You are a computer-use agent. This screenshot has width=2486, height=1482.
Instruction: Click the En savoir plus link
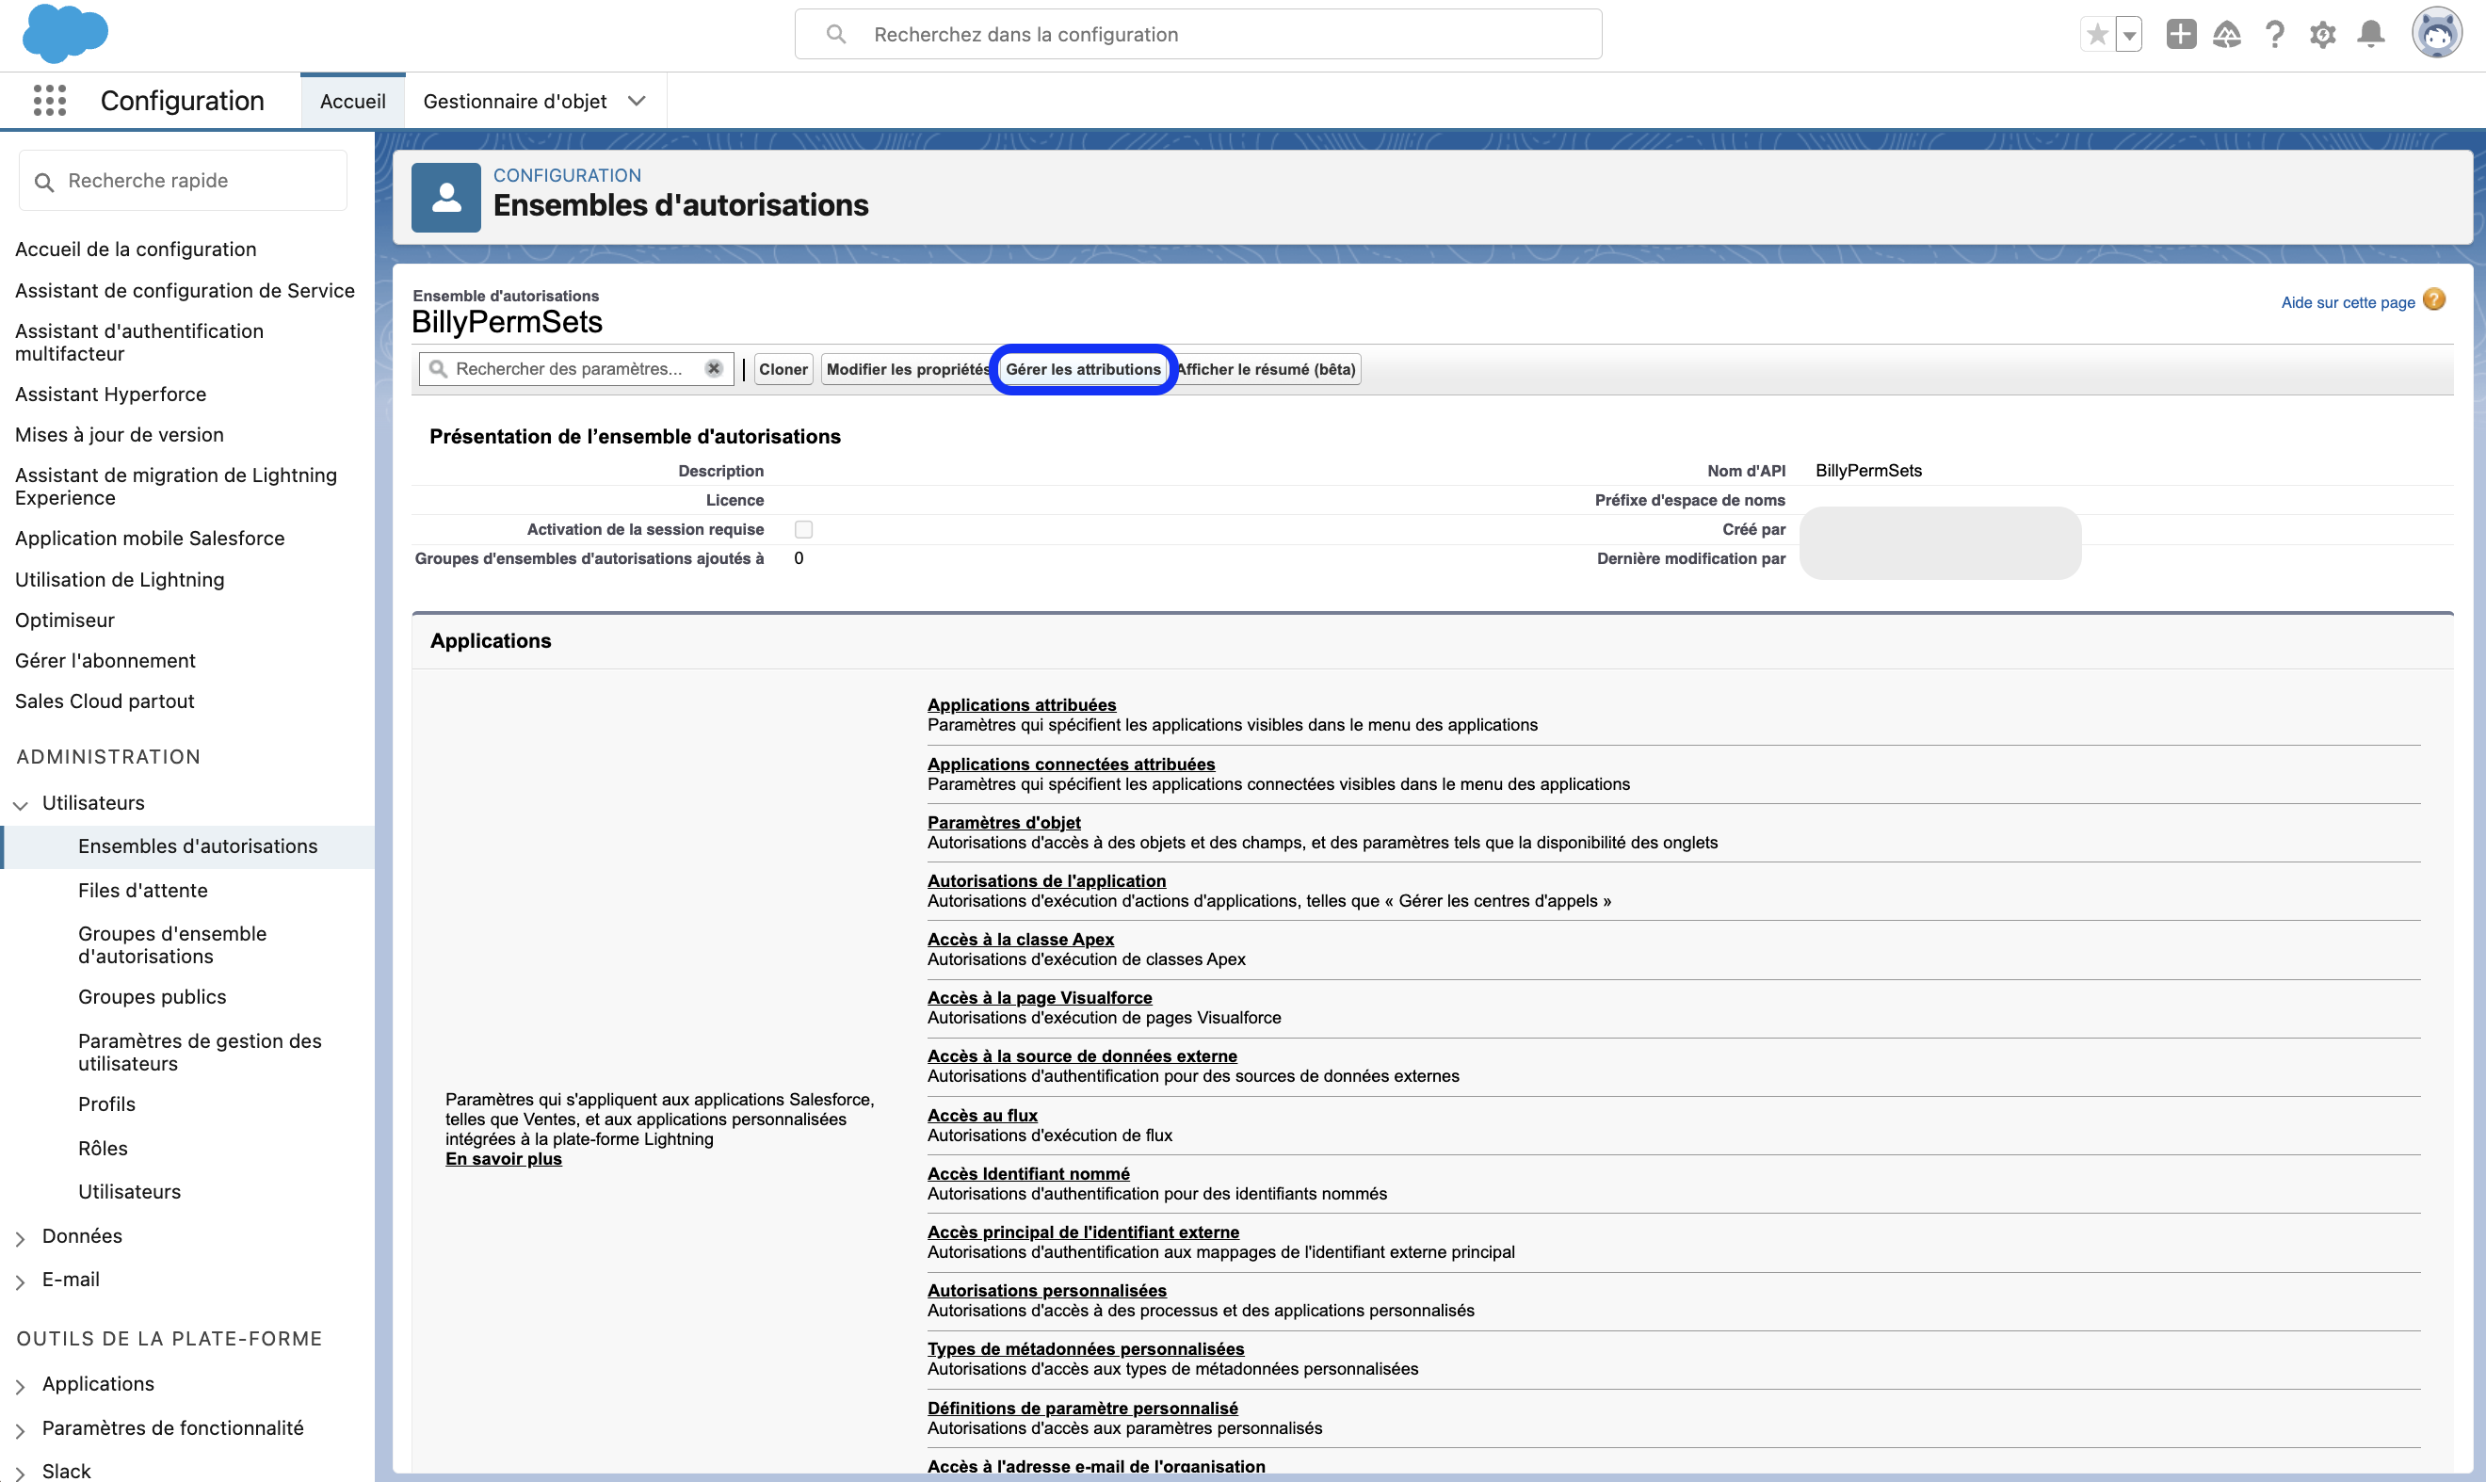coord(504,1159)
